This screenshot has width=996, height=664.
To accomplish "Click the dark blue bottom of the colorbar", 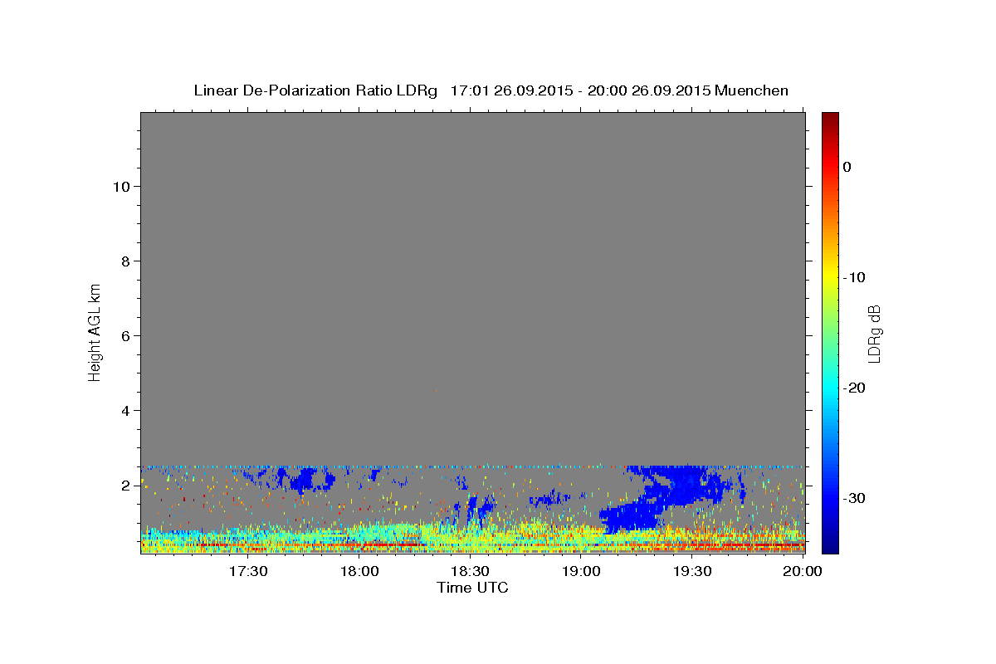I will coord(830,546).
